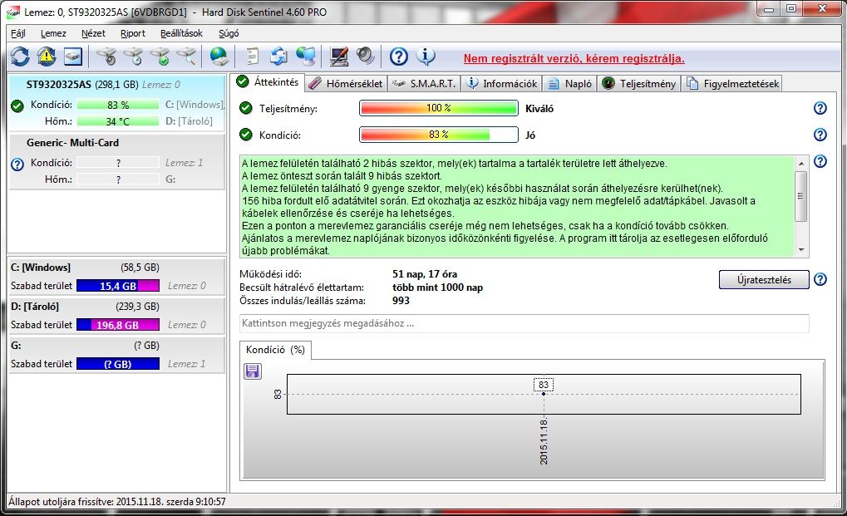Click the 100 % Teljesítmény bar

point(439,108)
